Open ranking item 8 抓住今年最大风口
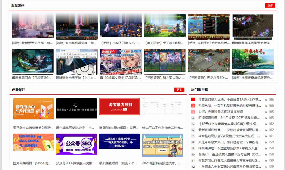The image size is (285, 170). click(x=230, y=142)
